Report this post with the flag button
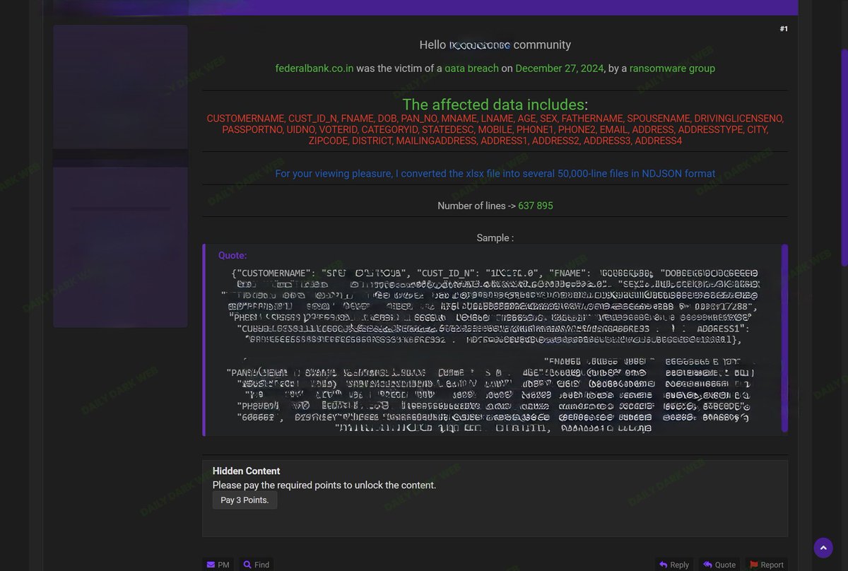848x571 pixels. (767, 564)
